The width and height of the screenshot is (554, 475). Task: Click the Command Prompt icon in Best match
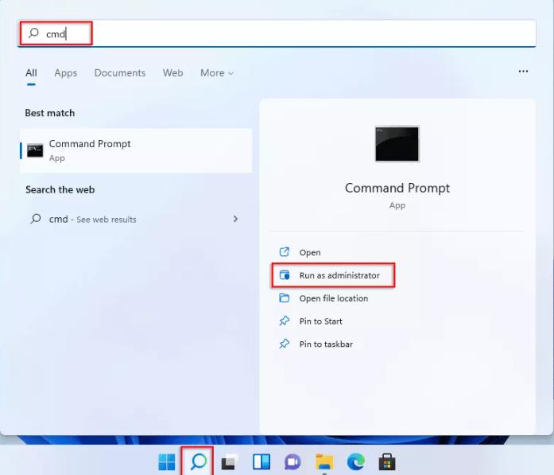[35, 150]
